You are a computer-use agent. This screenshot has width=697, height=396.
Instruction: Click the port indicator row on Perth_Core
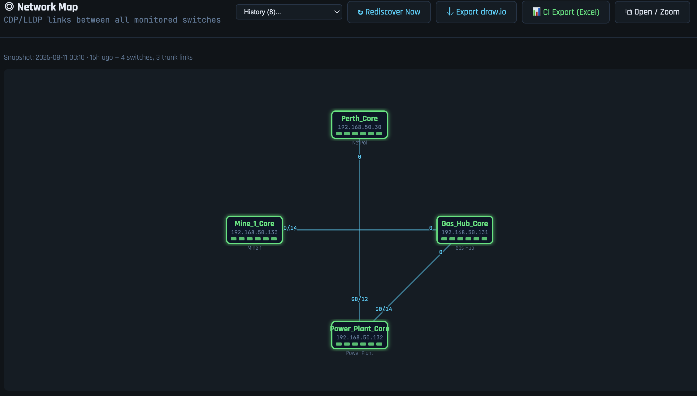pyautogui.click(x=359, y=134)
